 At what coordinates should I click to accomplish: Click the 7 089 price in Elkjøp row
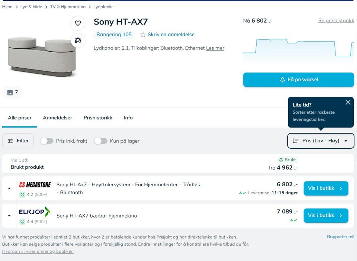tap(287, 212)
